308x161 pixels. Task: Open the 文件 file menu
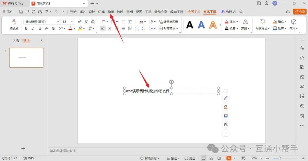(x=8, y=12)
